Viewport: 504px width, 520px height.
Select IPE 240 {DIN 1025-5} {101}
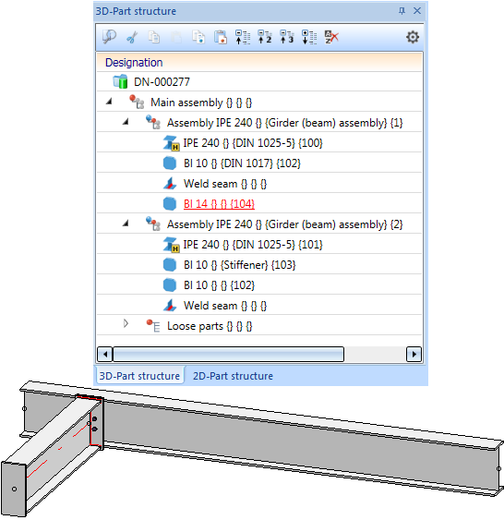pos(259,244)
